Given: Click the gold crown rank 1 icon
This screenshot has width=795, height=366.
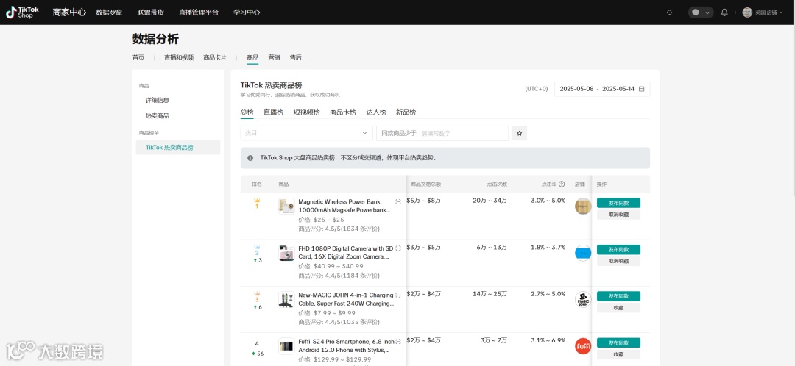Looking at the screenshot, I should tap(257, 200).
